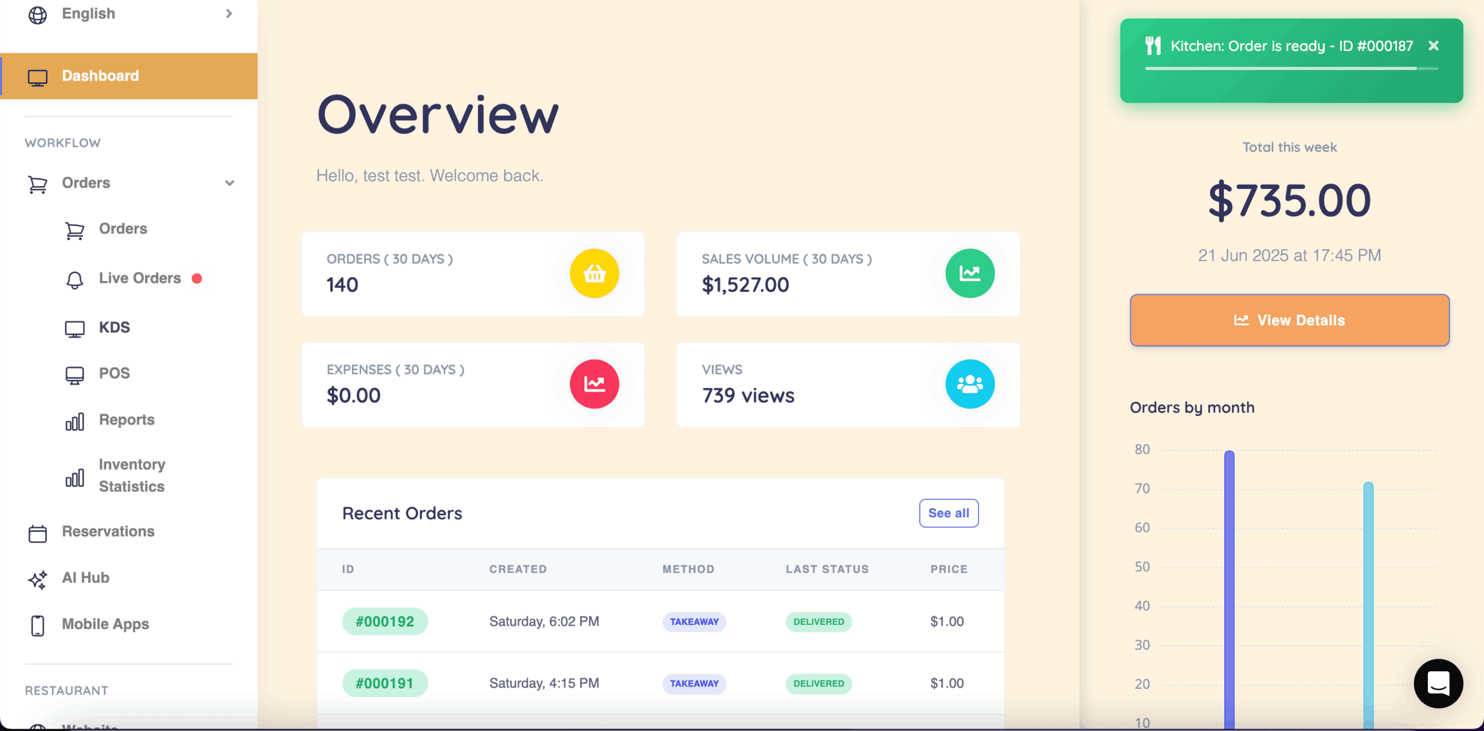Click the View Details button

(1289, 320)
